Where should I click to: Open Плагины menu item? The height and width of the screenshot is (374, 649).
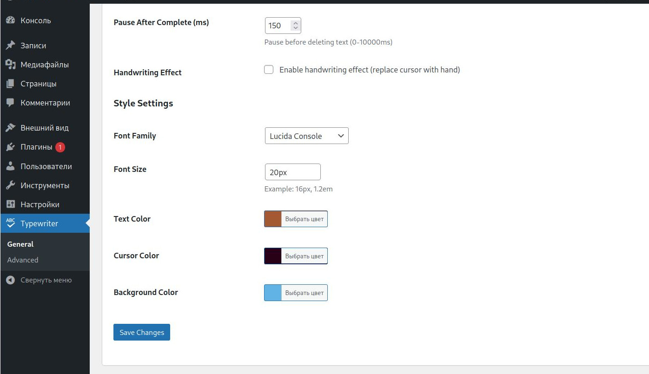click(x=45, y=147)
